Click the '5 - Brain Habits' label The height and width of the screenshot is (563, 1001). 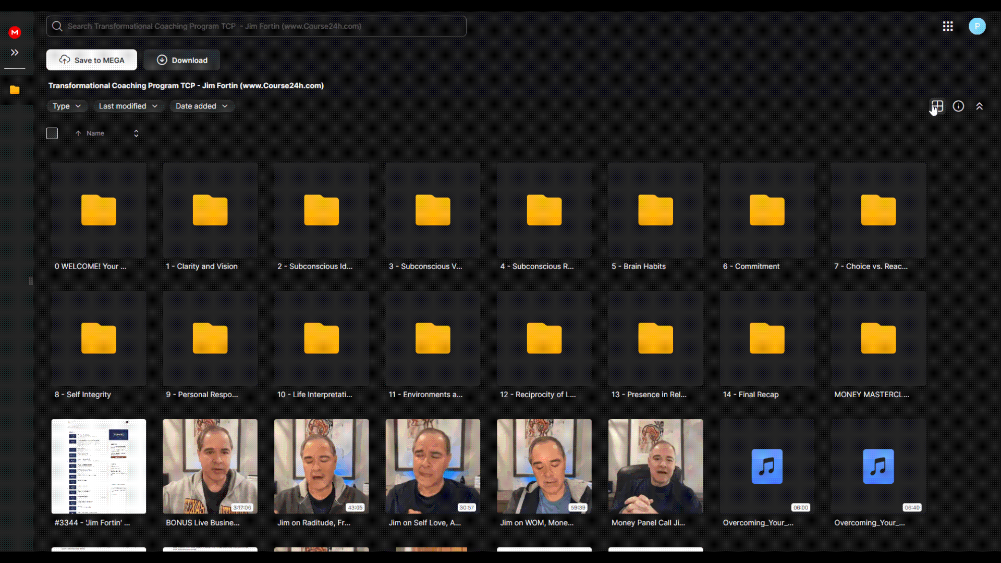pyautogui.click(x=639, y=266)
